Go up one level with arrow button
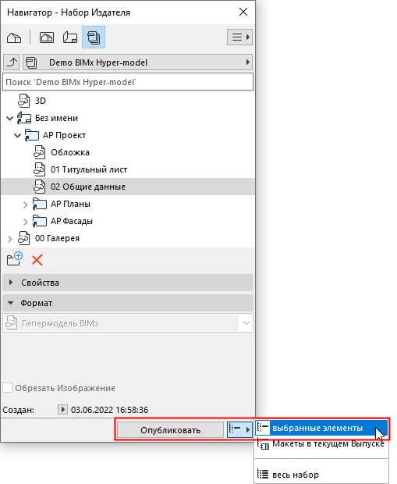 12,62
